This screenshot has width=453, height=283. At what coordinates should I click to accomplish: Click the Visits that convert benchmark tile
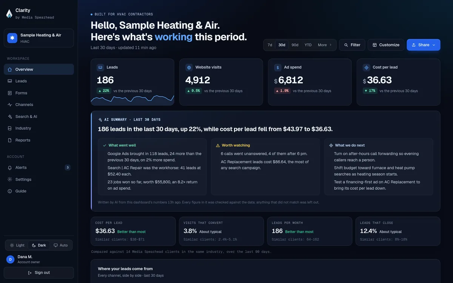(x=221, y=231)
